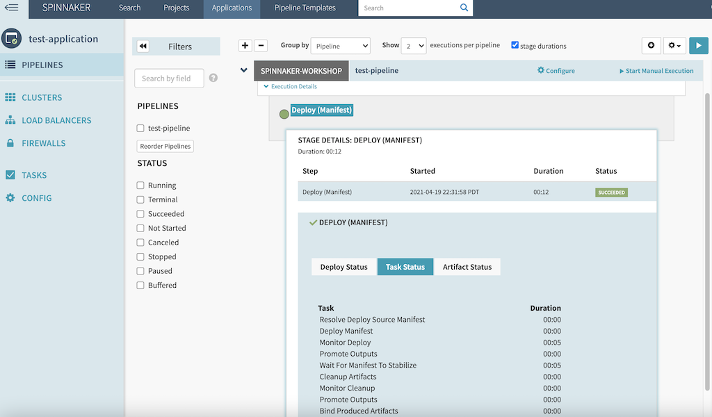Open Pipeline Templates nav item

(x=305, y=8)
